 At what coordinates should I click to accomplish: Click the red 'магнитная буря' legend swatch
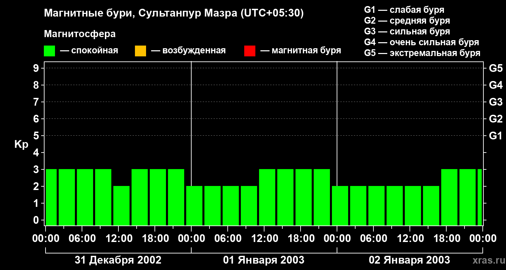coord(250,51)
